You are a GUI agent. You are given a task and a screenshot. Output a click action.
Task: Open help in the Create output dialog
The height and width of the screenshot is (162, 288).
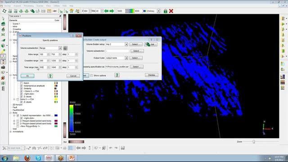[117, 75]
